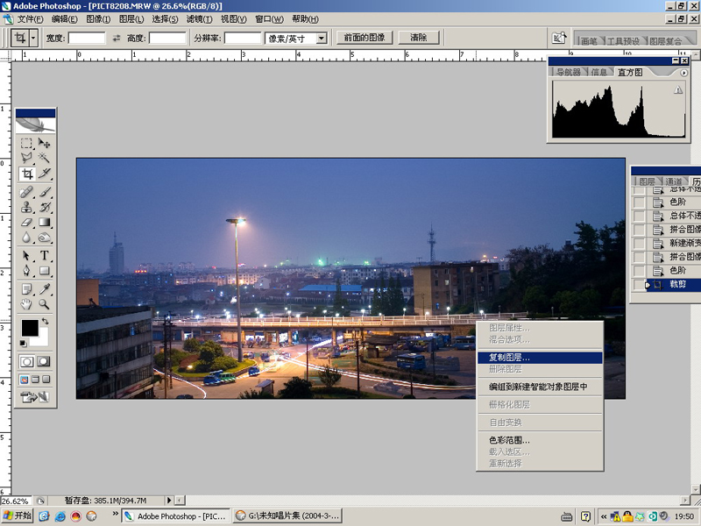
Task: Open the Crop tool preset picker arrow
Action: click(x=33, y=38)
